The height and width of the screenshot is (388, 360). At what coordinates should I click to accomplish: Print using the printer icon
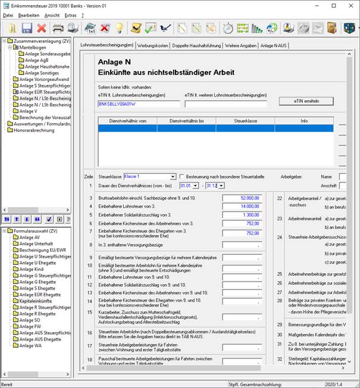click(x=58, y=28)
